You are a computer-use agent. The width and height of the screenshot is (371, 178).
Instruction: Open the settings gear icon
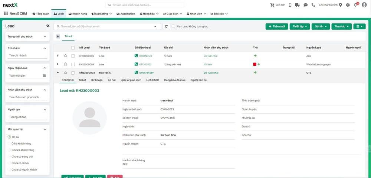click(348, 5)
